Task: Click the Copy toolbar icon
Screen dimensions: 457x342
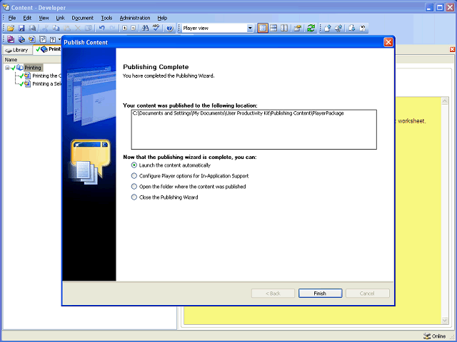Action: (56, 28)
